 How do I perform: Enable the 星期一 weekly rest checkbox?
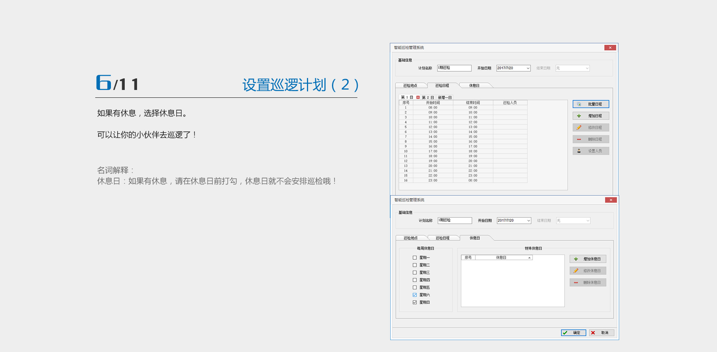(x=415, y=258)
